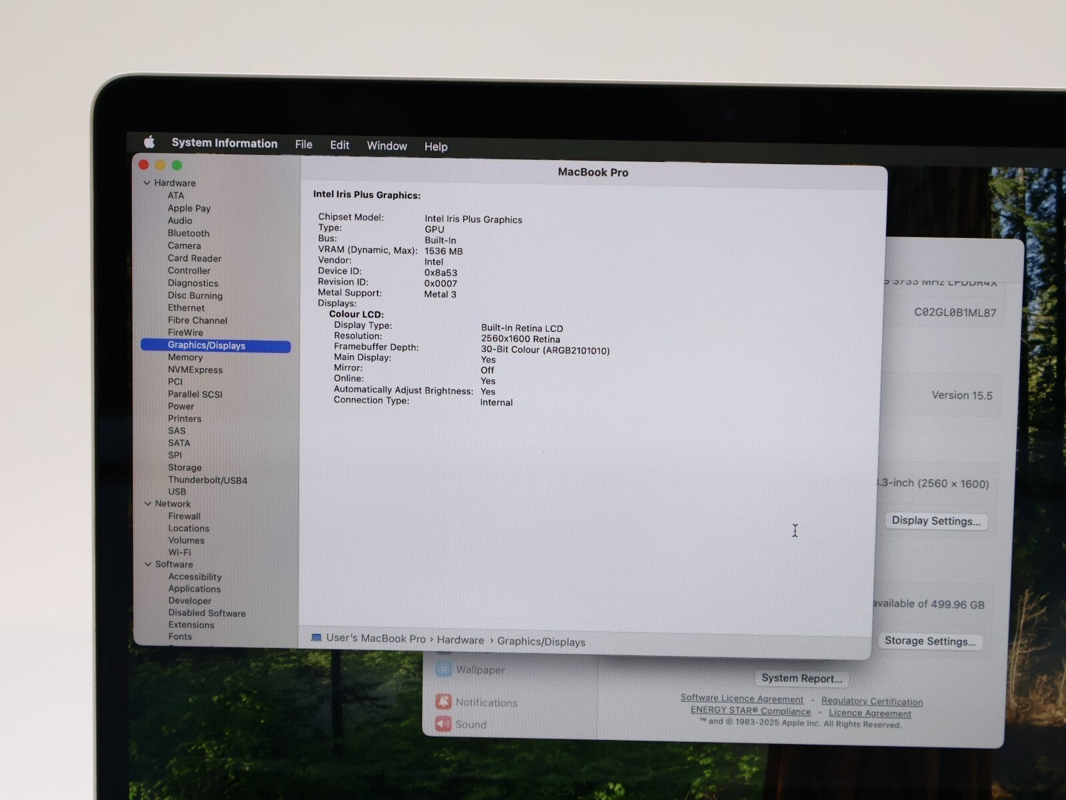Collapse the Hardware section chevron
The image size is (1066, 800).
pyautogui.click(x=147, y=183)
